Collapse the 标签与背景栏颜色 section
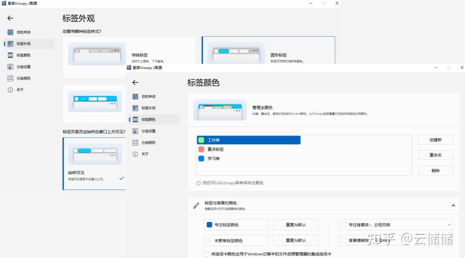465x258 pixels. [453, 205]
